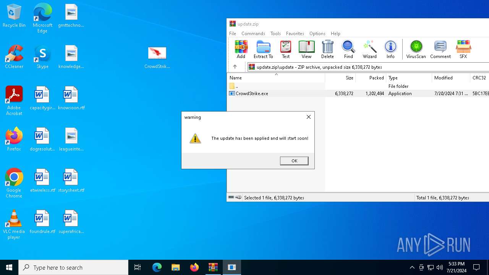Sort file list by Name column
The height and width of the screenshot is (275, 489).
click(x=276, y=78)
